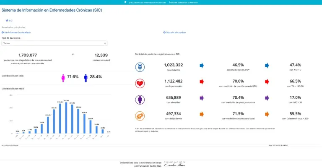Expand Ver información detallada

pos(17,32)
